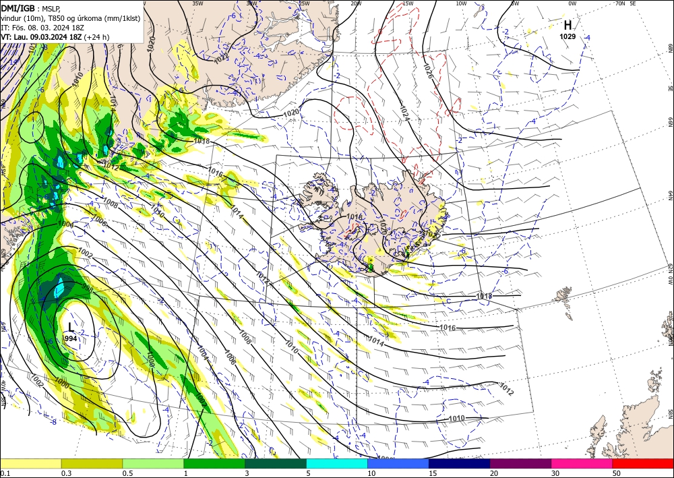
Task: Select the pink 30–50 legend swatch
Action: [582, 463]
